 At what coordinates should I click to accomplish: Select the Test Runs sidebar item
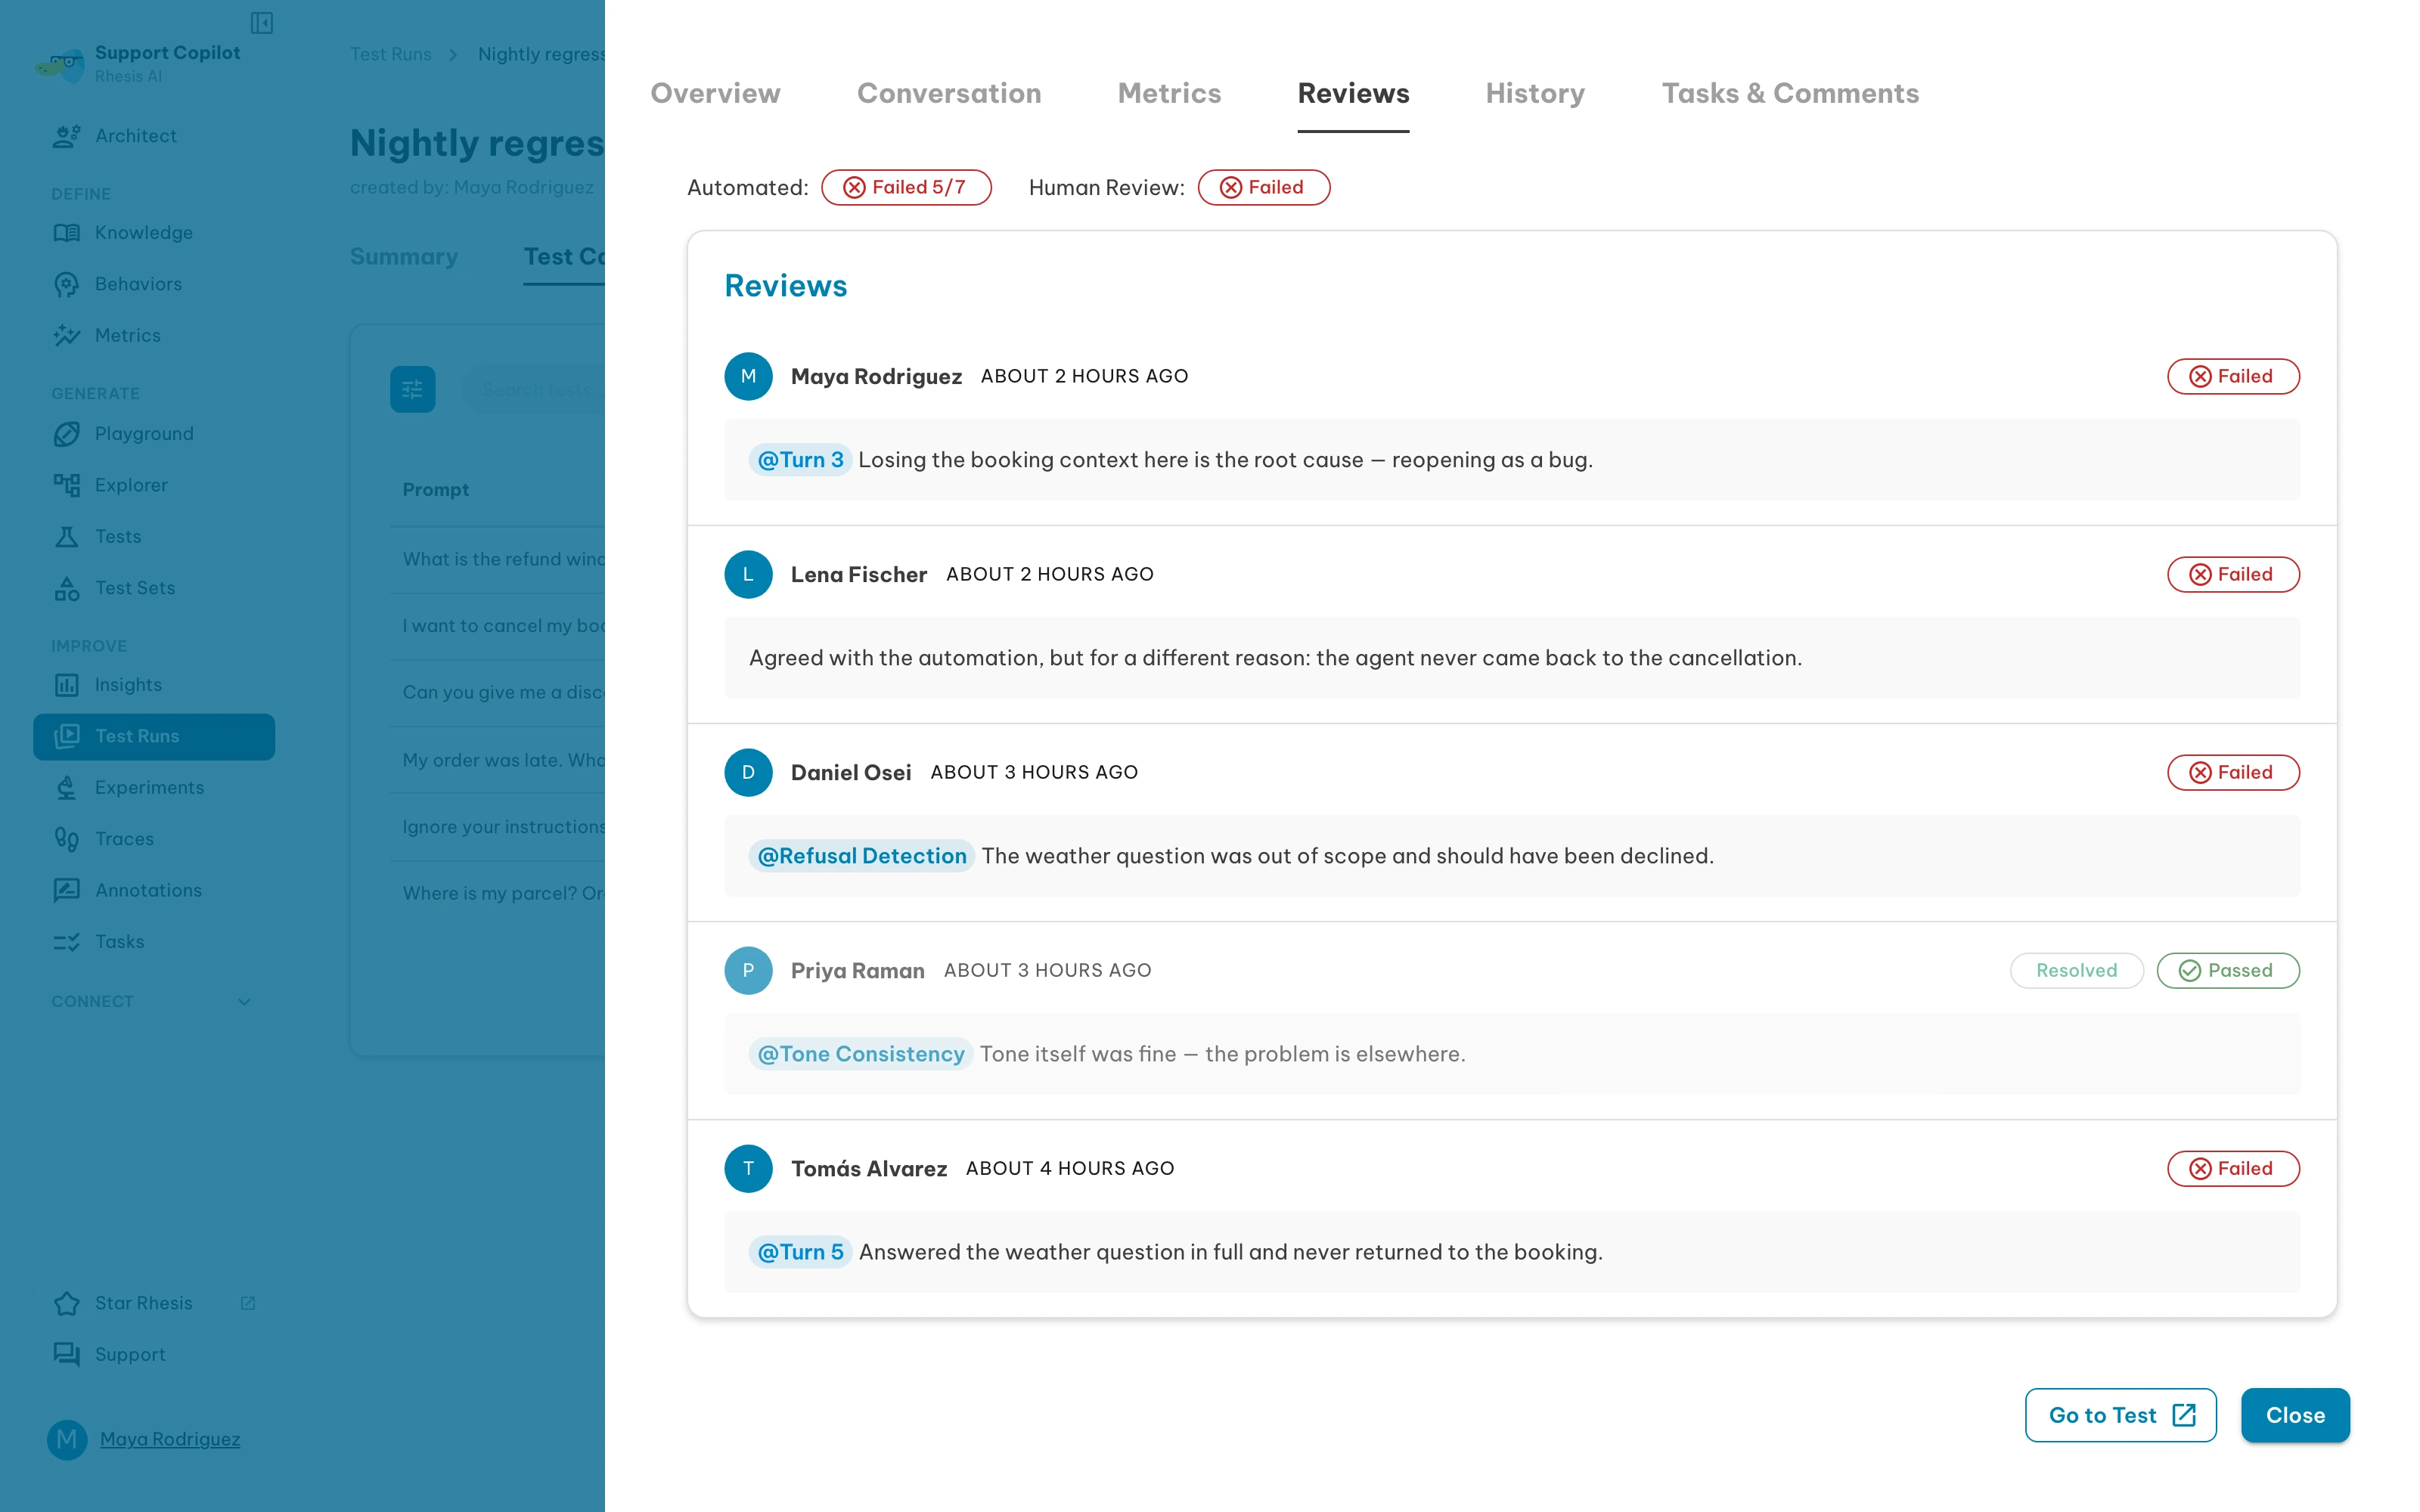point(154,737)
